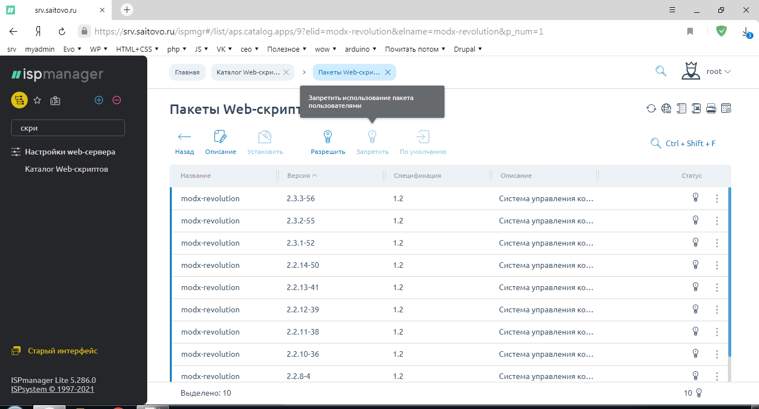The image size is (759, 409).
Task: Close the Каталог Web-скрип… tab
Action: pos(286,72)
